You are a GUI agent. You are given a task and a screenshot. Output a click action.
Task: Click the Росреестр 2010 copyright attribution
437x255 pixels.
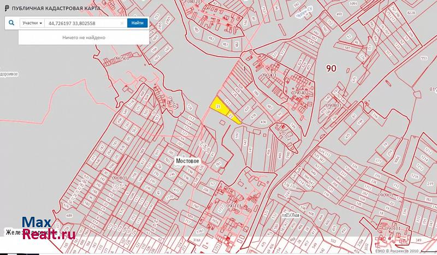[404, 251]
